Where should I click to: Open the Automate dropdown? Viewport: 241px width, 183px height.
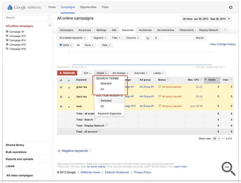point(141,73)
